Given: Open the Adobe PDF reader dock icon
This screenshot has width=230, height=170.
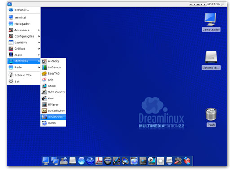Looking at the screenshot, I should pyautogui.click(x=99, y=161).
